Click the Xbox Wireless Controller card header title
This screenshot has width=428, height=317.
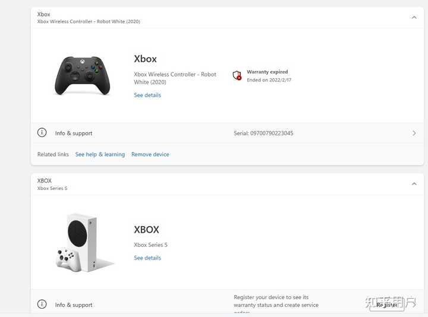point(44,14)
